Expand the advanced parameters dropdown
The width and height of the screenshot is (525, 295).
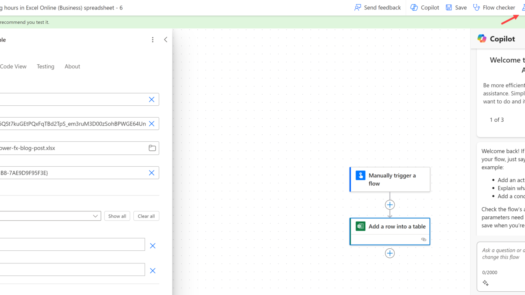[95, 216]
